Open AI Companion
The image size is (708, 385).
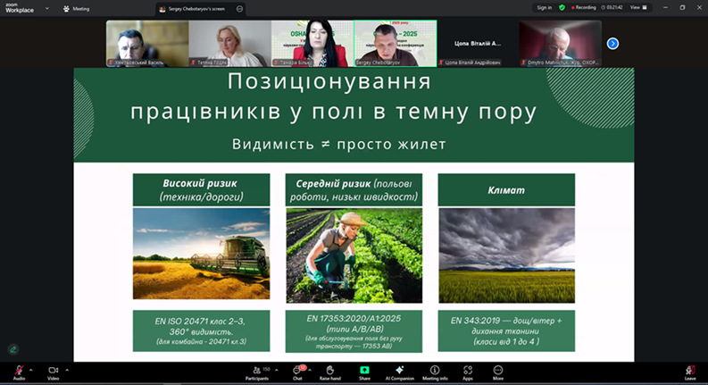(x=400, y=372)
